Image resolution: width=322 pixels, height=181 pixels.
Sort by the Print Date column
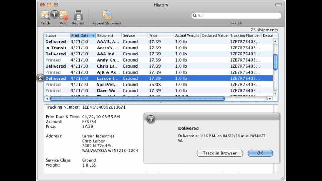pos(83,35)
